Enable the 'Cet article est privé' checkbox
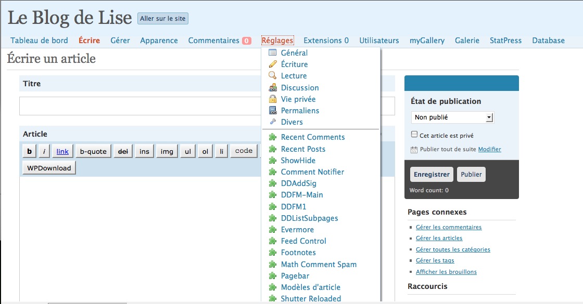583x304 pixels. click(x=414, y=135)
